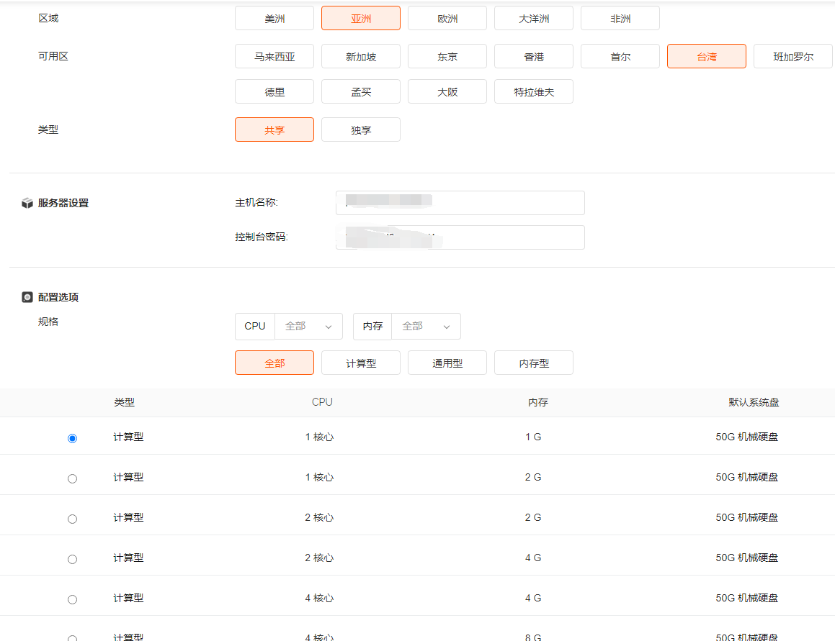The height and width of the screenshot is (641, 835).
Task: Select the 1 核心 1 G radio button
Action: pyautogui.click(x=72, y=438)
